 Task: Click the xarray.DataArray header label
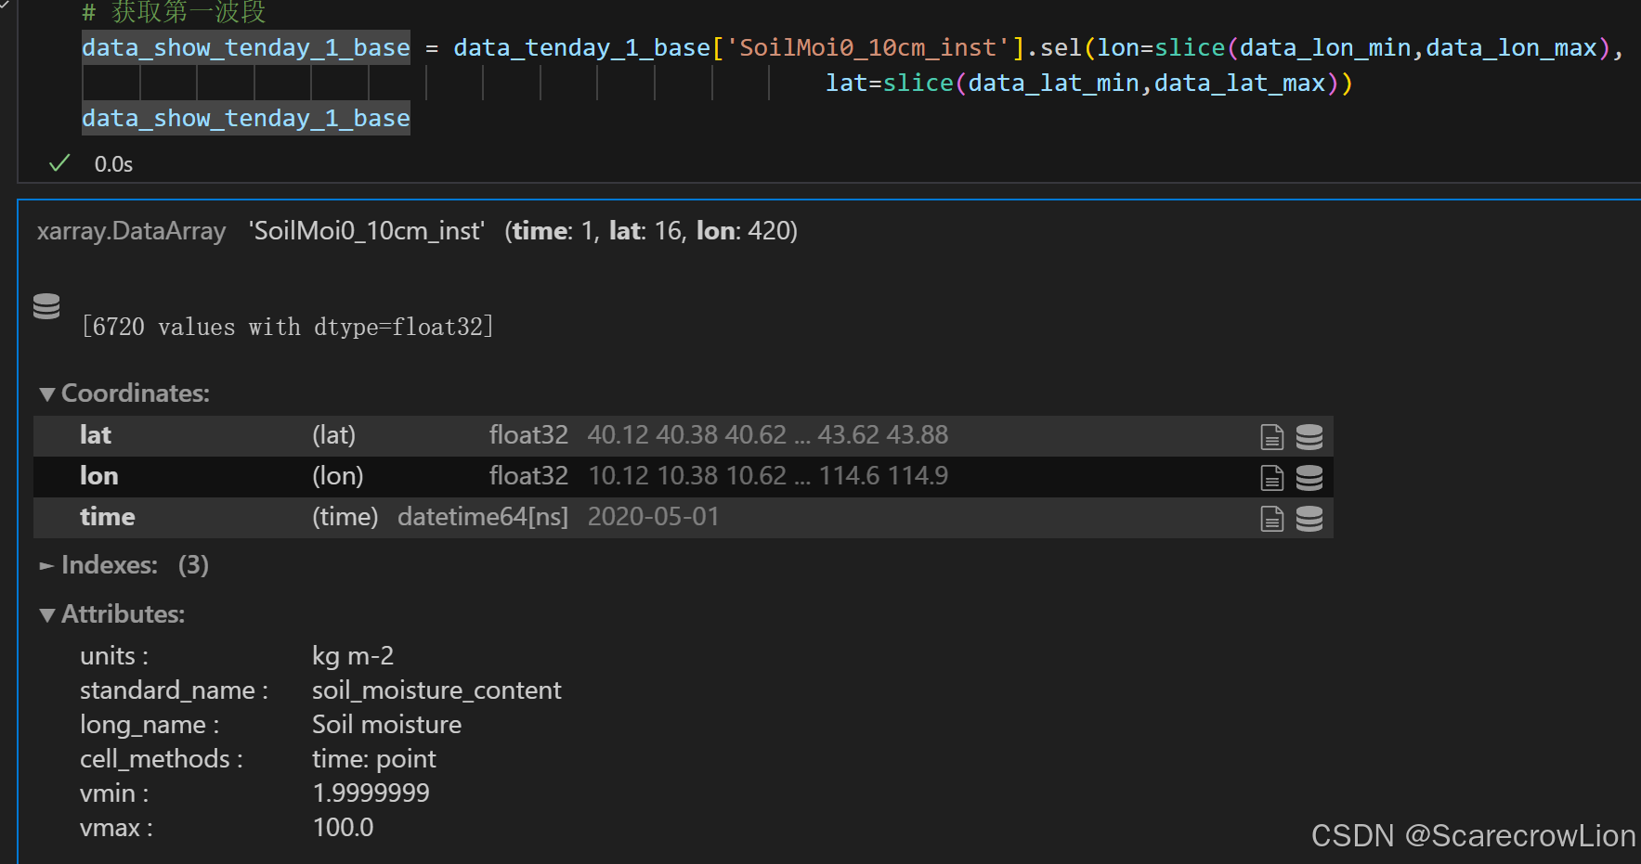pos(131,230)
